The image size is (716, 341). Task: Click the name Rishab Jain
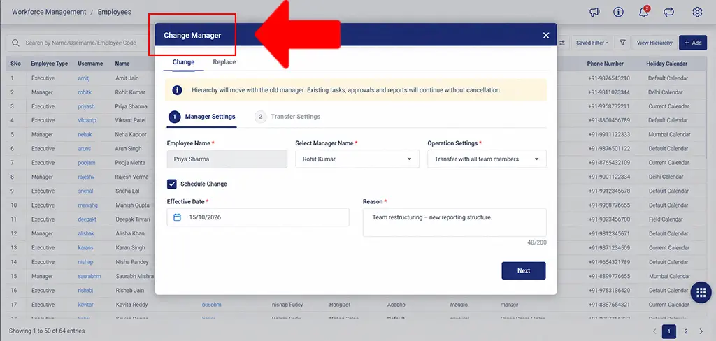click(x=129, y=290)
